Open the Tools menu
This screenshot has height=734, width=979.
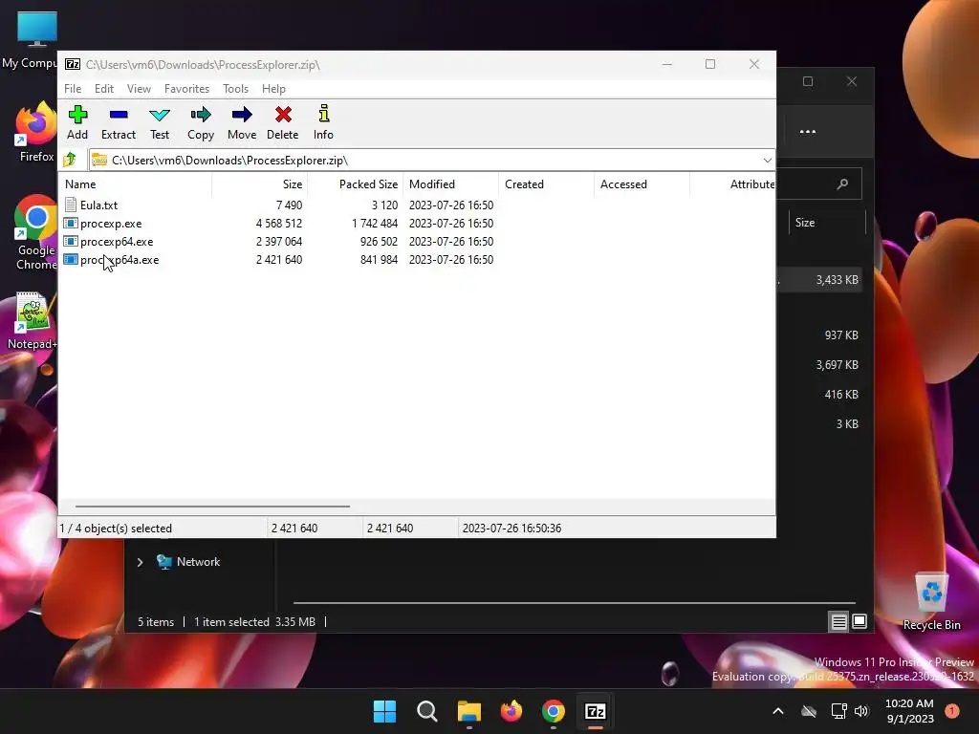(x=235, y=89)
